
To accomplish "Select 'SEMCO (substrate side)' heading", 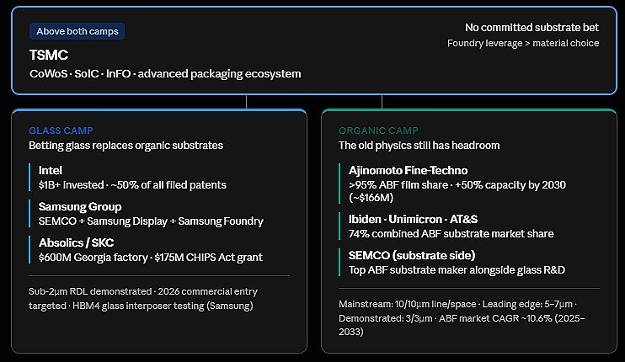I will pyautogui.click(x=412, y=255).
